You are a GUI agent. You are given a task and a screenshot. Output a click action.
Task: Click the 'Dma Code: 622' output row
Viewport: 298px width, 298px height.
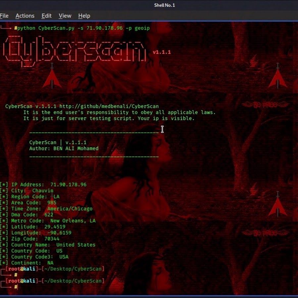click(x=26, y=215)
